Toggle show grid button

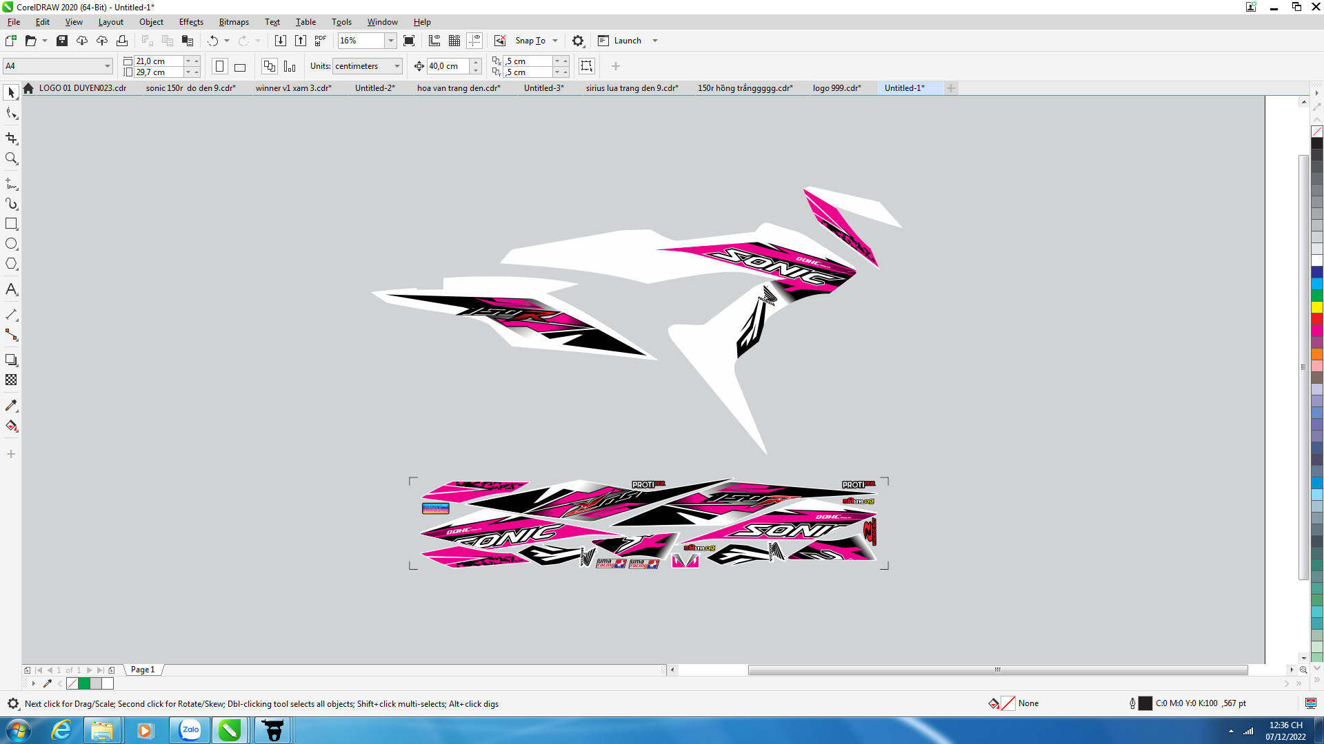pyautogui.click(x=454, y=41)
